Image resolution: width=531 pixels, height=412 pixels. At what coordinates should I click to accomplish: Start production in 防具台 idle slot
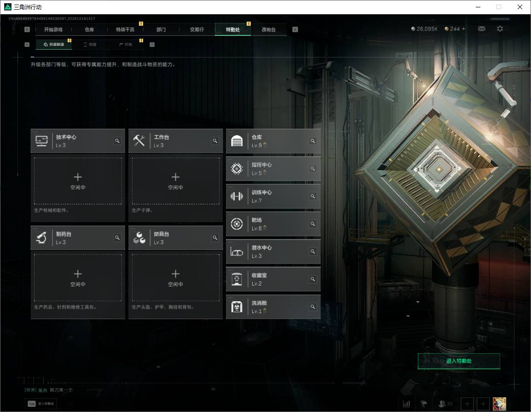coord(175,278)
